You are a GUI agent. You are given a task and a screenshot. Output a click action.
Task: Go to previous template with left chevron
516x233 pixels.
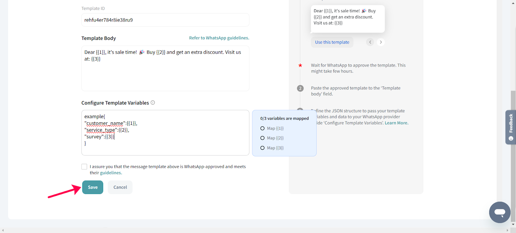[370, 42]
